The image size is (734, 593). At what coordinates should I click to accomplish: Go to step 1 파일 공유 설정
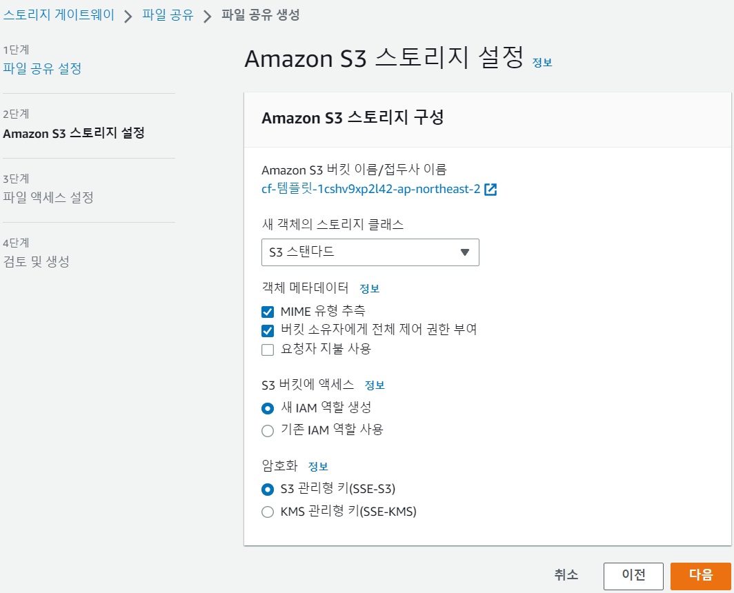(x=42, y=68)
